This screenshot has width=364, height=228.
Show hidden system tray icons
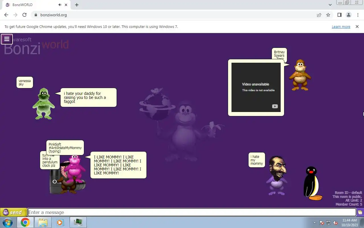click(x=315, y=223)
